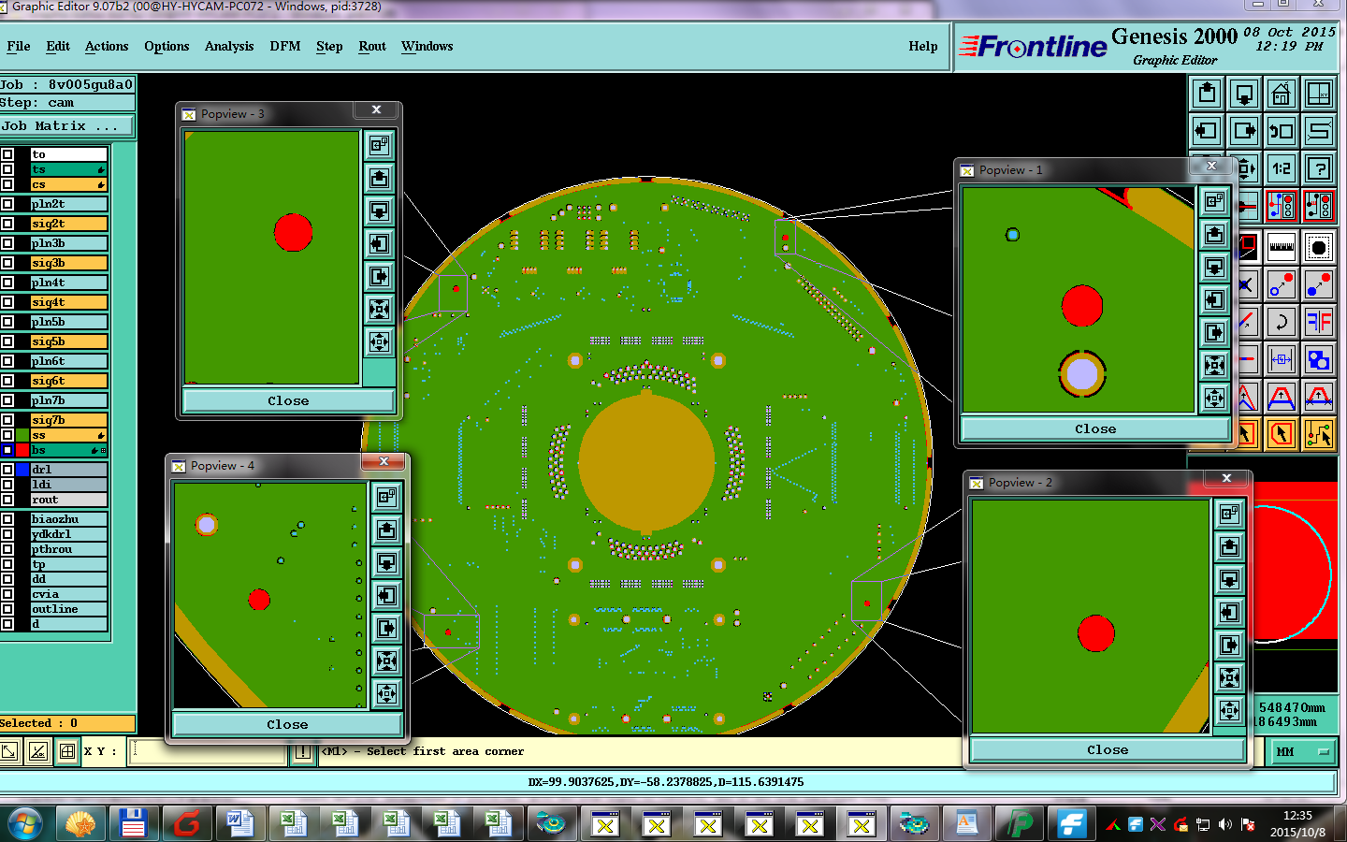The image size is (1347, 842).
Task: Click zoom-out arrows icon in Popview 2
Action: pos(1229,710)
